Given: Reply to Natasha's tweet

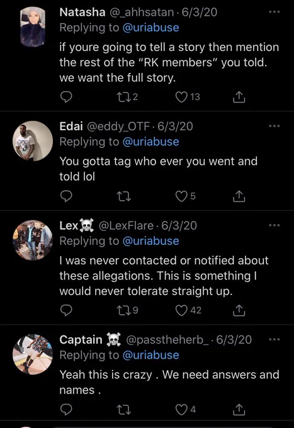Looking at the screenshot, I should pos(66,97).
